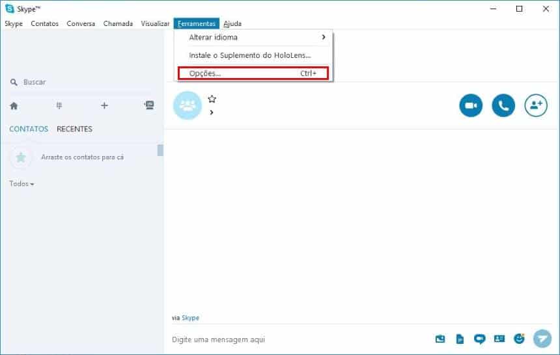Start a video call

[x=471, y=105]
